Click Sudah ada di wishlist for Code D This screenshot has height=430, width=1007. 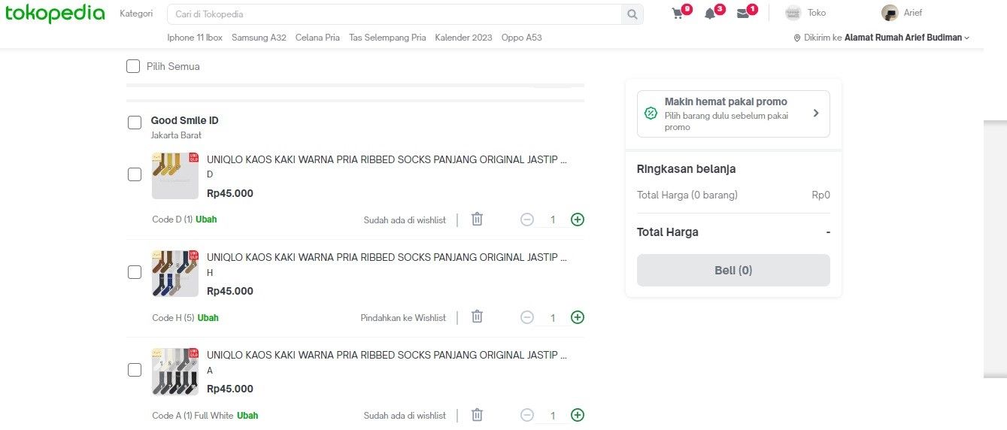click(x=405, y=220)
